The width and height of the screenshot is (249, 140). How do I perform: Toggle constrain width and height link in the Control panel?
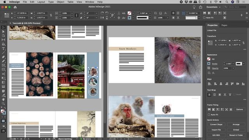coord(51,16)
